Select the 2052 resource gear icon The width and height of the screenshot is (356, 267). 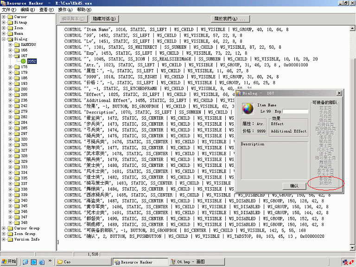pos(23,61)
